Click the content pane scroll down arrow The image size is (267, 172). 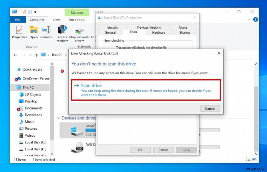click(x=256, y=154)
